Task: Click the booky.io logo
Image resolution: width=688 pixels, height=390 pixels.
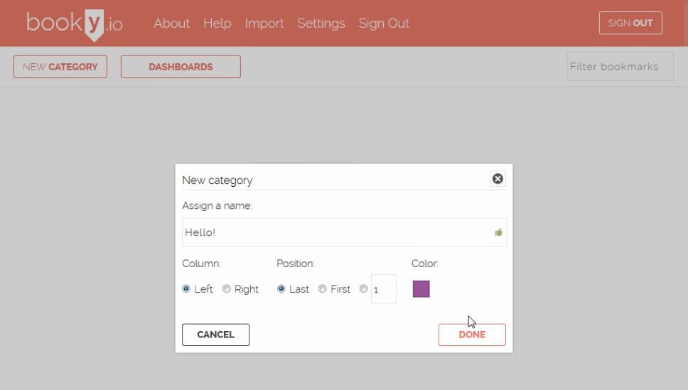Action: click(75, 23)
